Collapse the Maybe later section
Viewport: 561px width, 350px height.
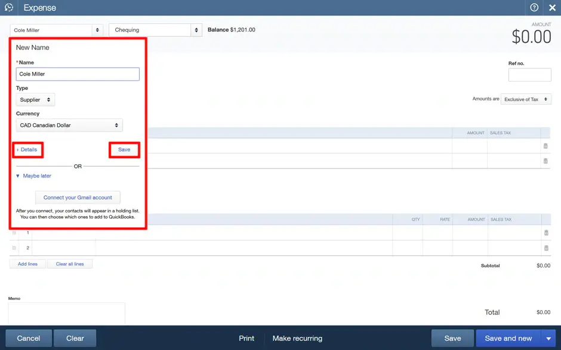tap(33, 176)
